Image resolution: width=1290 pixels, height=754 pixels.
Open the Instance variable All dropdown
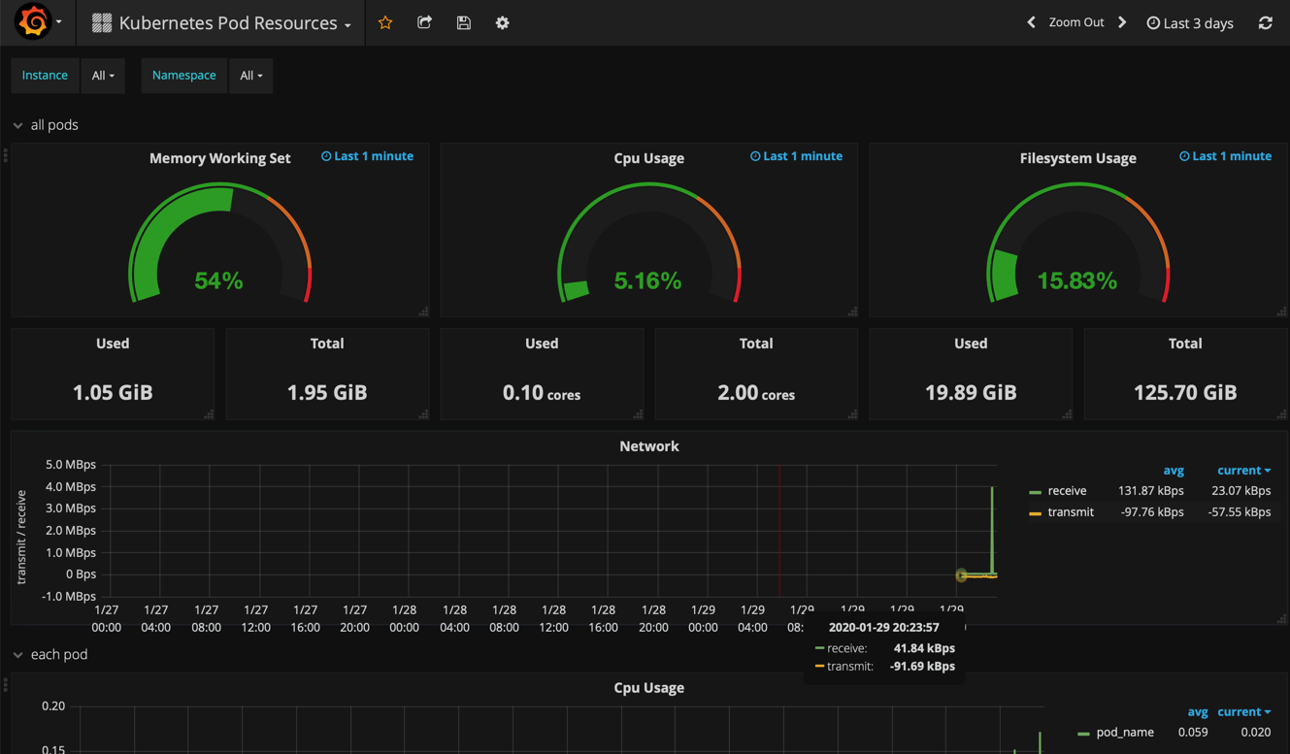pos(103,76)
